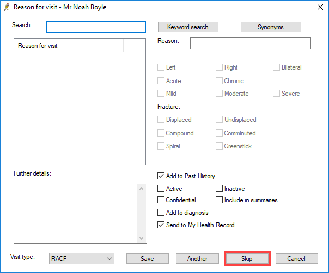Open Keyword search
This screenshot has width=329, height=273.
tap(188, 27)
